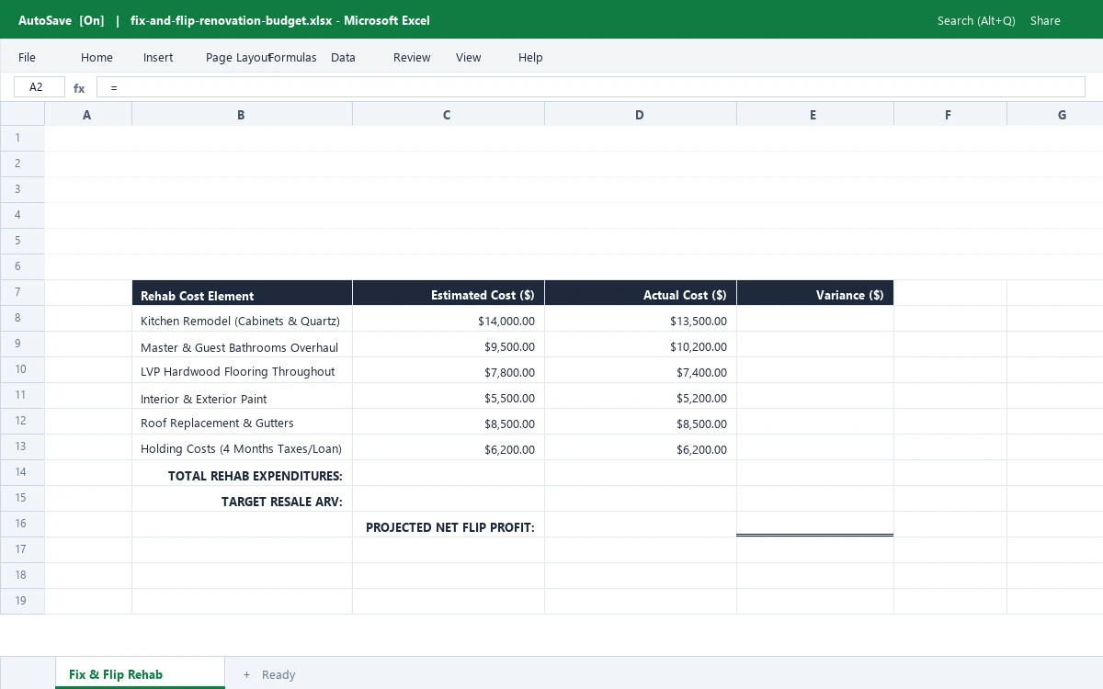The width and height of the screenshot is (1103, 689).
Task: Toggle AutoSave On indicator
Action: [x=62, y=20]
